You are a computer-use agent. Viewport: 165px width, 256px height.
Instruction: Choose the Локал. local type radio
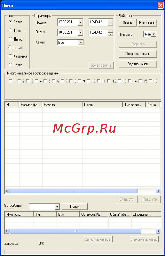[10, 48]
